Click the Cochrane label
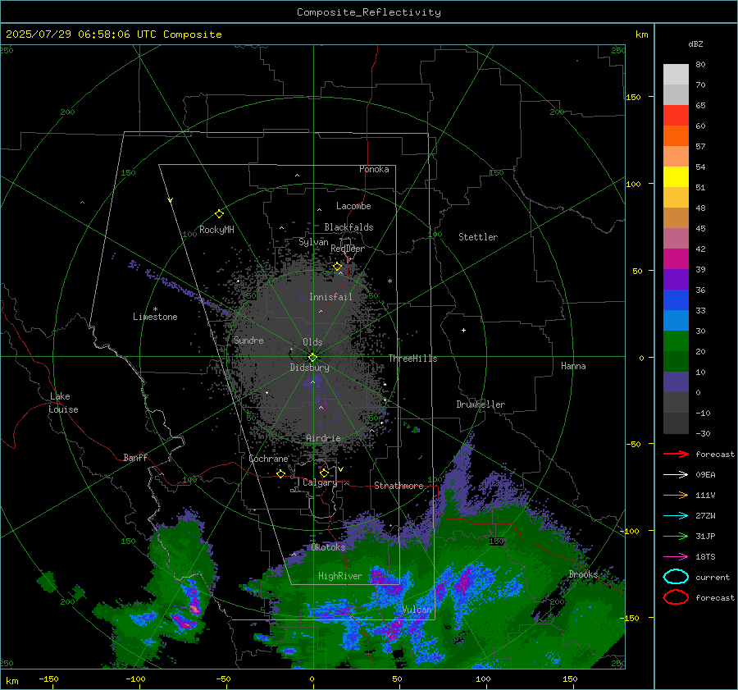This screenshot has width=738, height=690. (x=268, y=459)
